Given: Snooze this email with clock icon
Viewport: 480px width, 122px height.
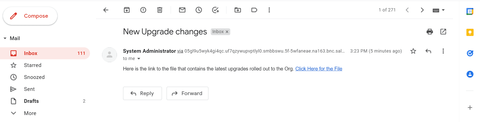Looking at the screenshot, I should [x=199, y=10].
